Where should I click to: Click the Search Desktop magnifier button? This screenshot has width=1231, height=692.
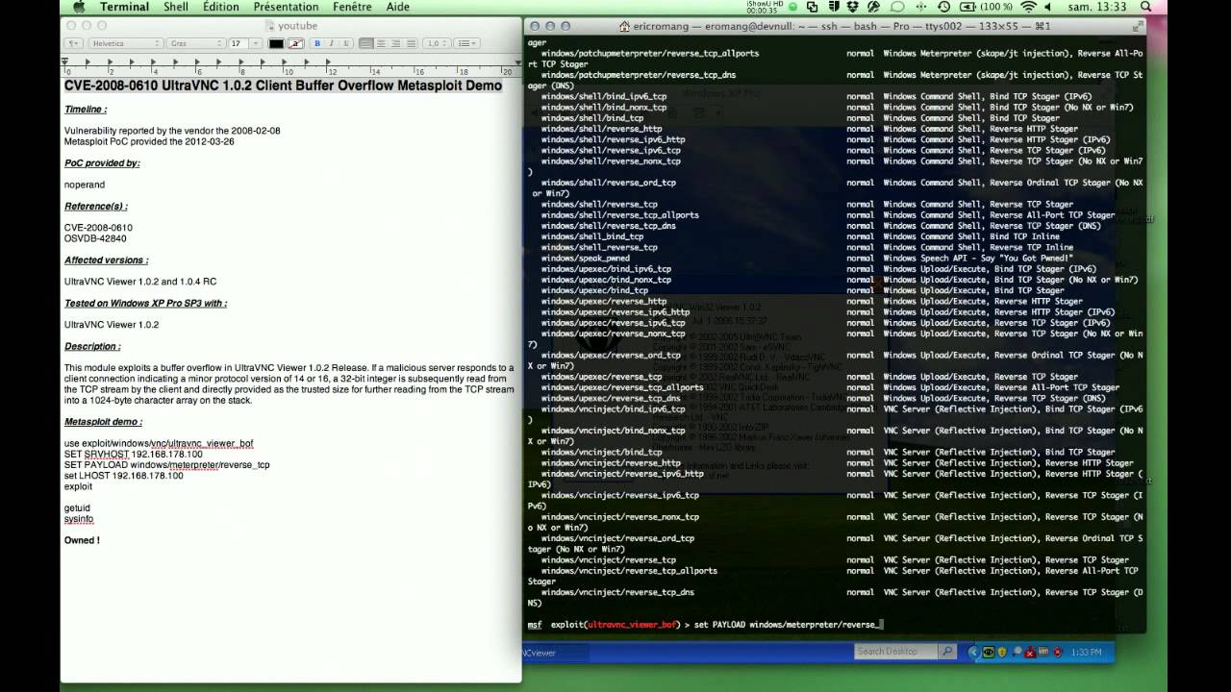tap(947, 652)
